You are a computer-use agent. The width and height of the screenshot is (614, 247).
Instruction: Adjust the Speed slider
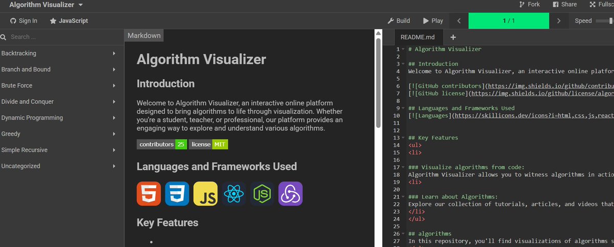[604, 21]
